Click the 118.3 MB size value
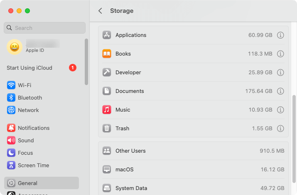Image resolution: width=297 pixels, height=195 pixels. pyautogui.click(x=260, y=54)
